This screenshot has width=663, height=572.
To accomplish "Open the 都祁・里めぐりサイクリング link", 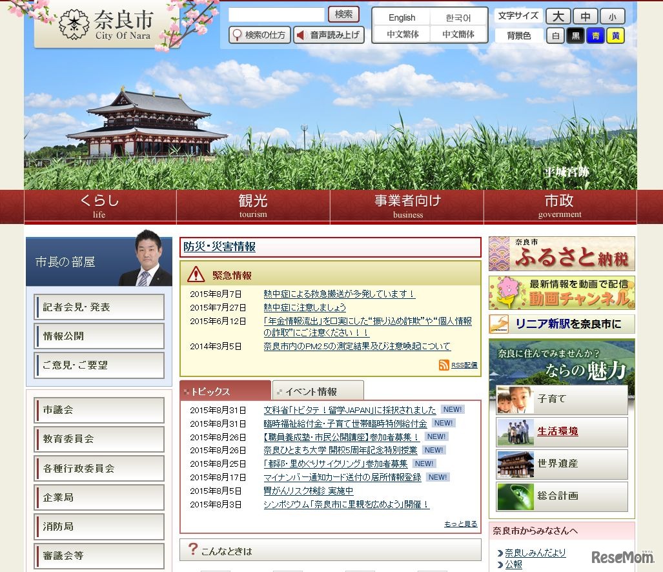I will click(336, 464).
